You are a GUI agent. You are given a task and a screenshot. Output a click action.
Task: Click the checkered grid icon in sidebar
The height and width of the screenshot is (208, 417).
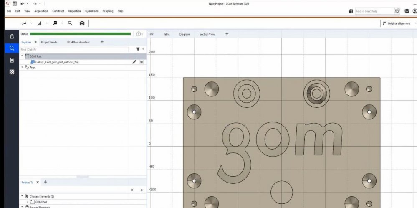pyautogui.click(x=12, y=72)
